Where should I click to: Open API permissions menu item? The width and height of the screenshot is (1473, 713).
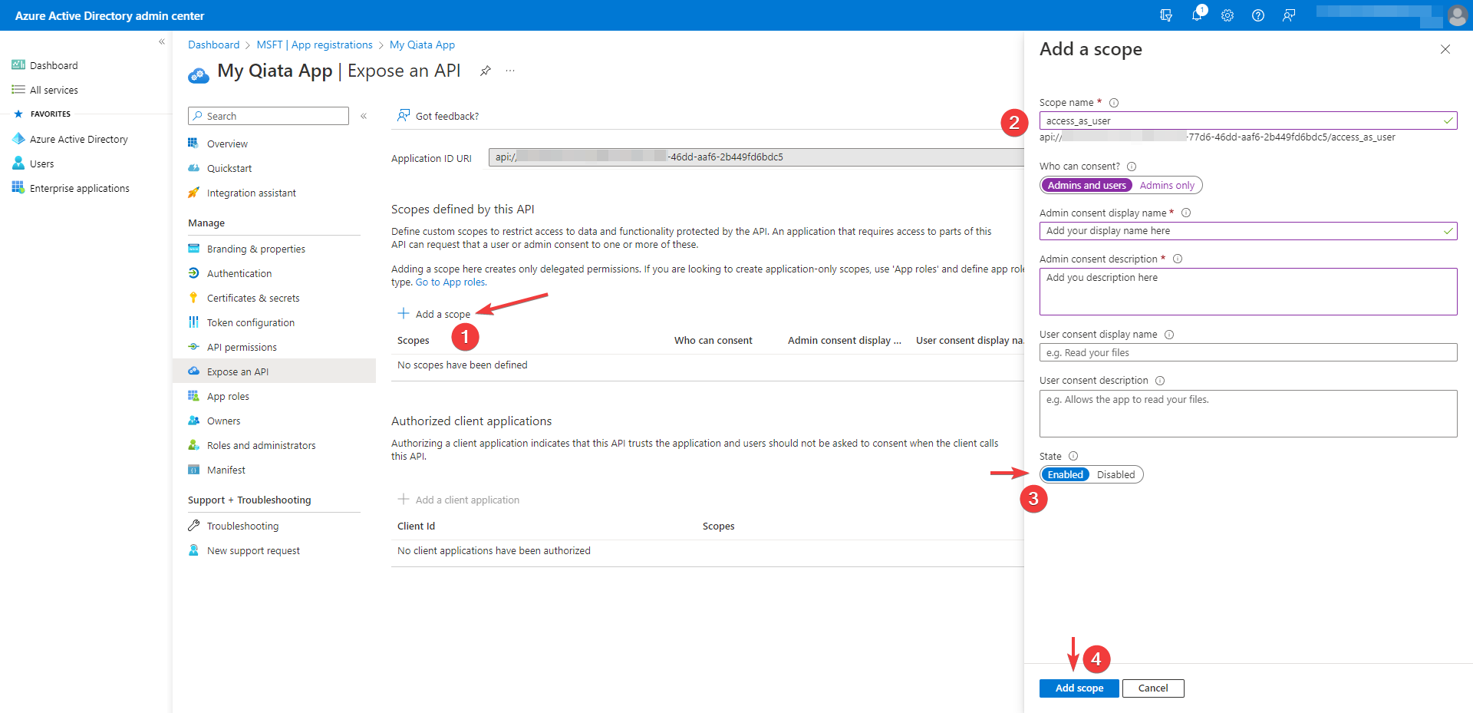(x=242, y=348)
